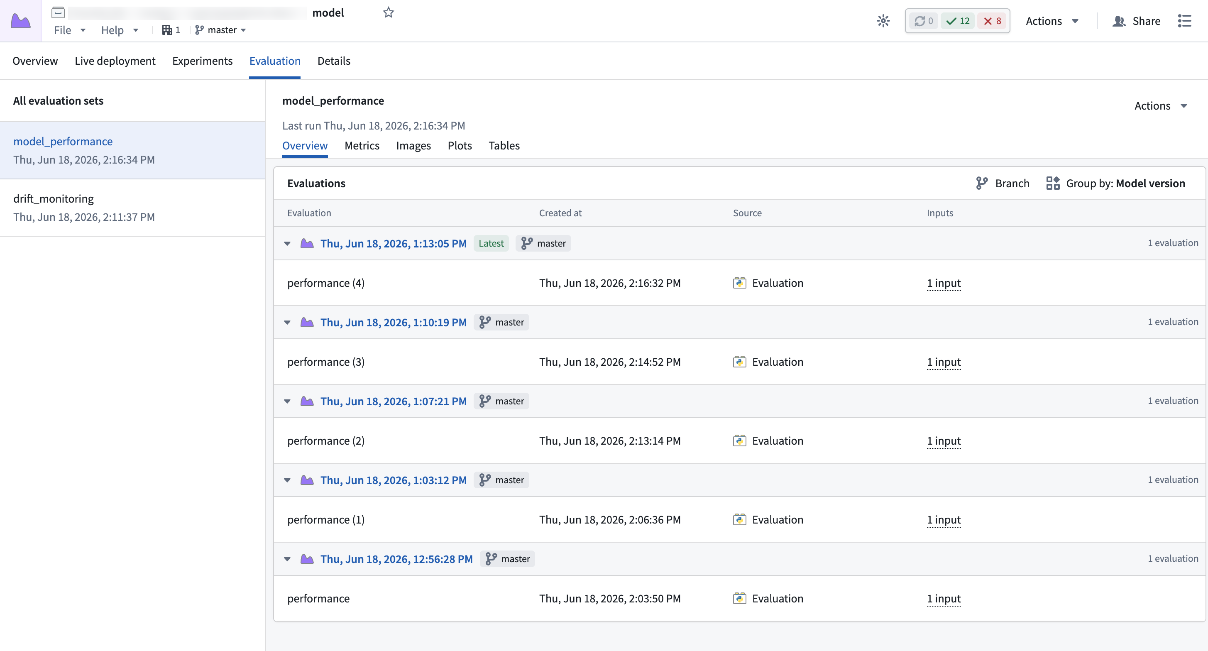Image resolution: width=1208 pixels, height=651 pixels.
Task: Click the performance (1) evaluation row
Action: pyautogui.click(x=739, y=519)
